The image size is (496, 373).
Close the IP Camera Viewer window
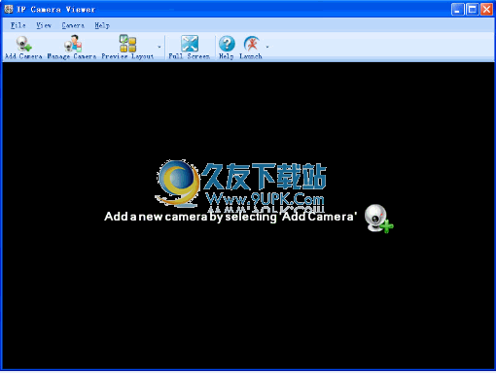(486, 10)
